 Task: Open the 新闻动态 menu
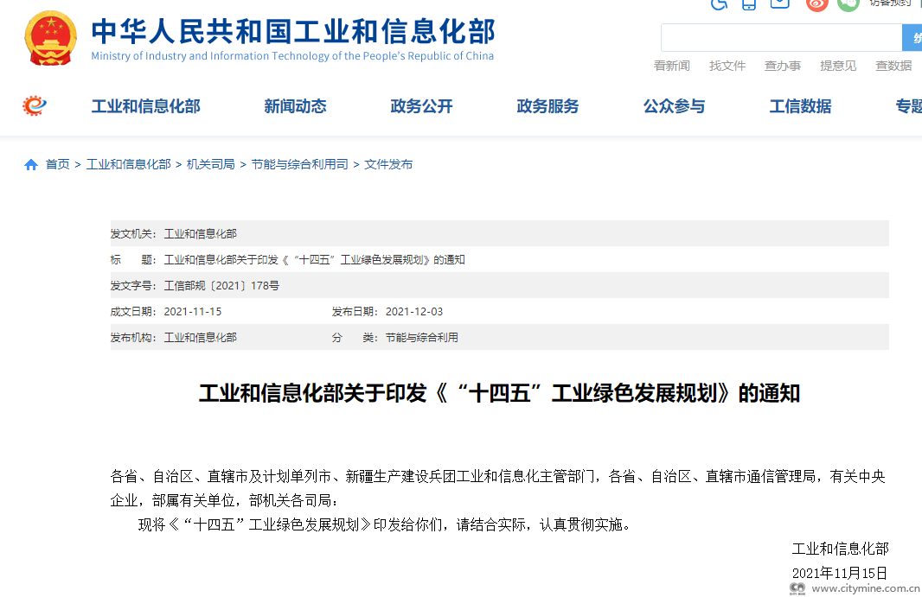click(x=295, y=106)
